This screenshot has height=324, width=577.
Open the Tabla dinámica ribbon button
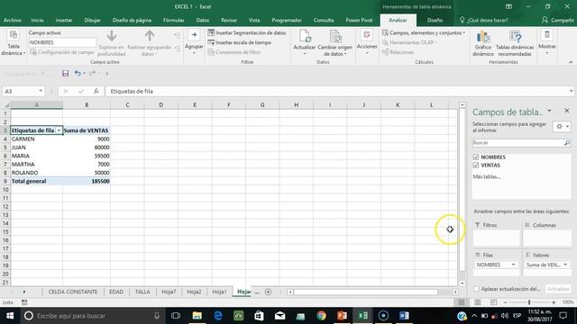click(x=14, y=42)
